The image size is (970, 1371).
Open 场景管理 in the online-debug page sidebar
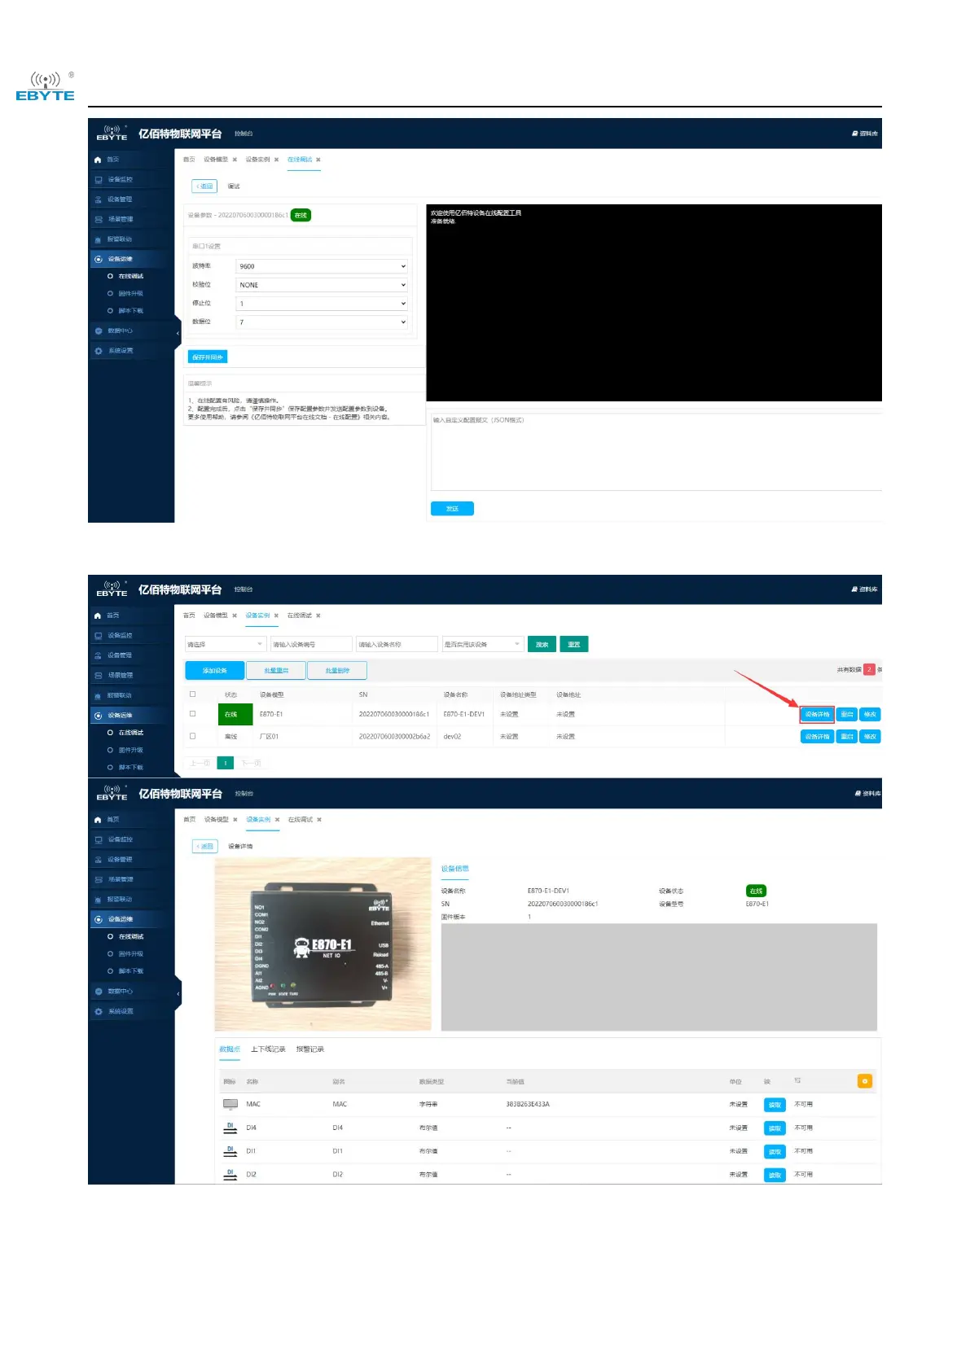[x=120, y=219]
